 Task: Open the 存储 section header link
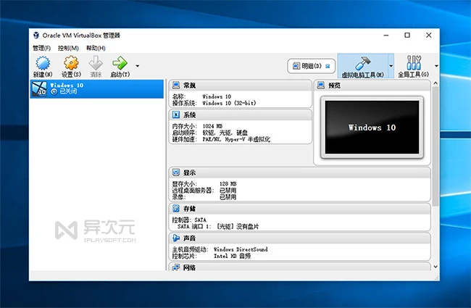(189, 208)
